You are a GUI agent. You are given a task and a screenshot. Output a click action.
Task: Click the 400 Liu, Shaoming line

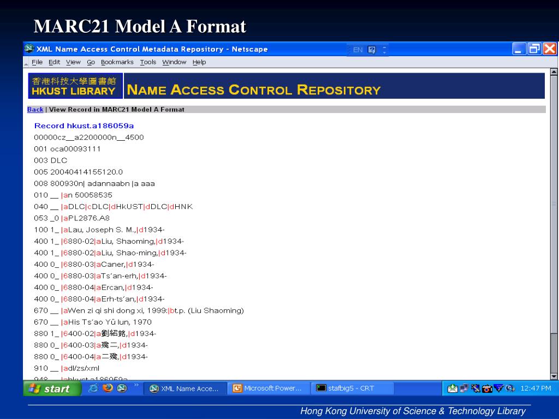click(109, 241)
